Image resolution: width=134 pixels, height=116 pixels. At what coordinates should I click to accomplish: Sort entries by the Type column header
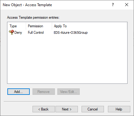[x=17, y=26]
